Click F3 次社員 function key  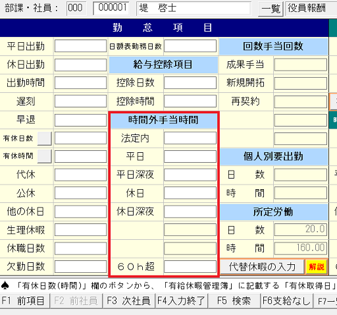tap(129, 301)
